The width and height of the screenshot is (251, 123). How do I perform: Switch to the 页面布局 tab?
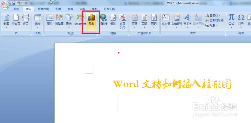tap(43, 9)
